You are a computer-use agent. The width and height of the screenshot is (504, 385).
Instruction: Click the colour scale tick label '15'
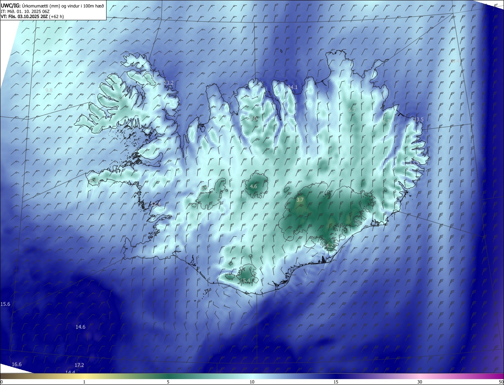pyautogui.click(x=336, y=382)
